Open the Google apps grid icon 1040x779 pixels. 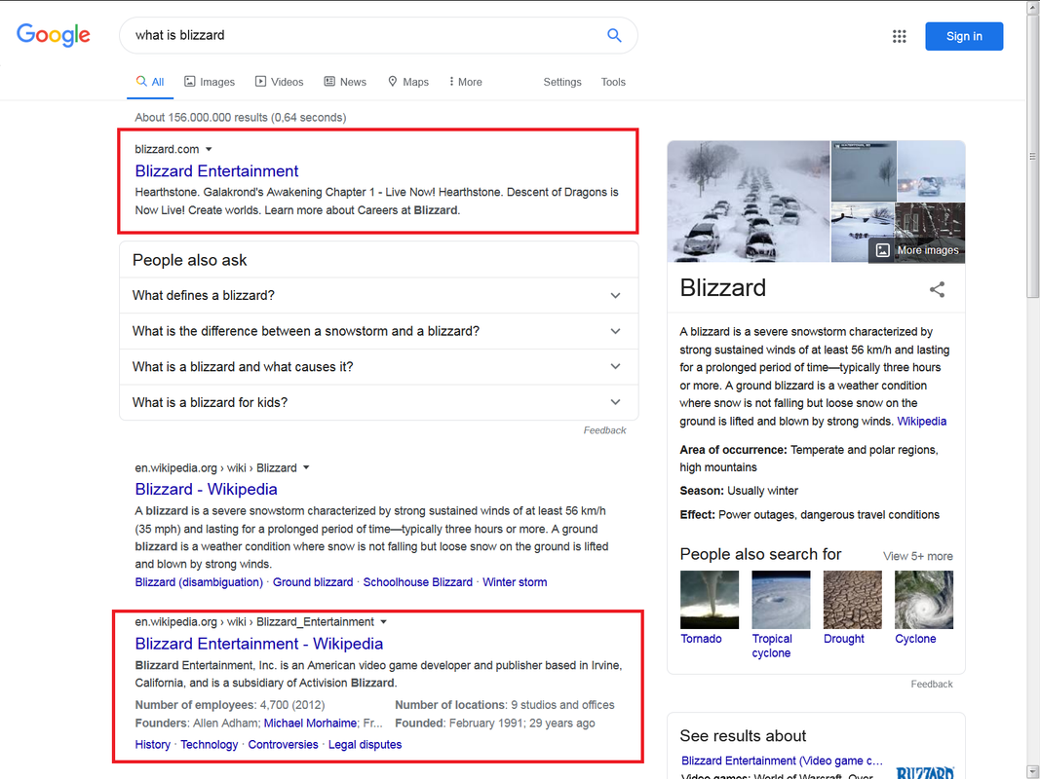click(899, 36)
